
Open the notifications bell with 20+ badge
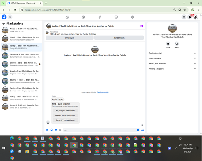190,17
